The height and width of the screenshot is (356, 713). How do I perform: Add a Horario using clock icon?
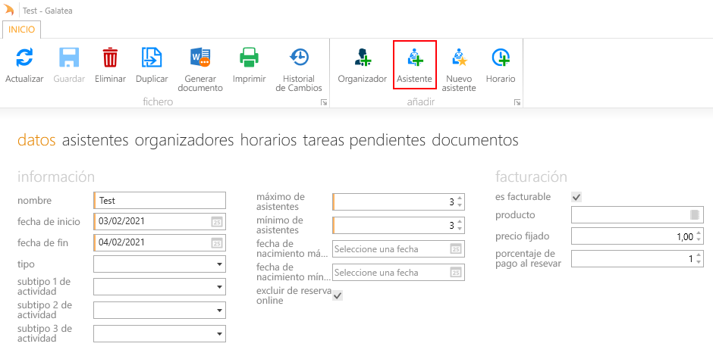pyautogui.click(x=500, y=58)
